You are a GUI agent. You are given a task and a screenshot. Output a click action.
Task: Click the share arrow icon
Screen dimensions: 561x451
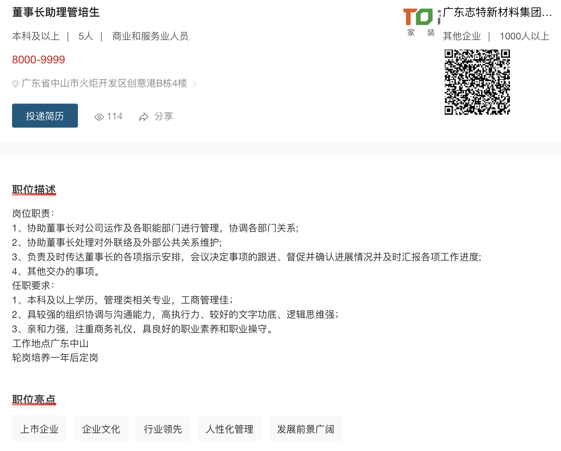pyautogui.click(x=144, y=117)
